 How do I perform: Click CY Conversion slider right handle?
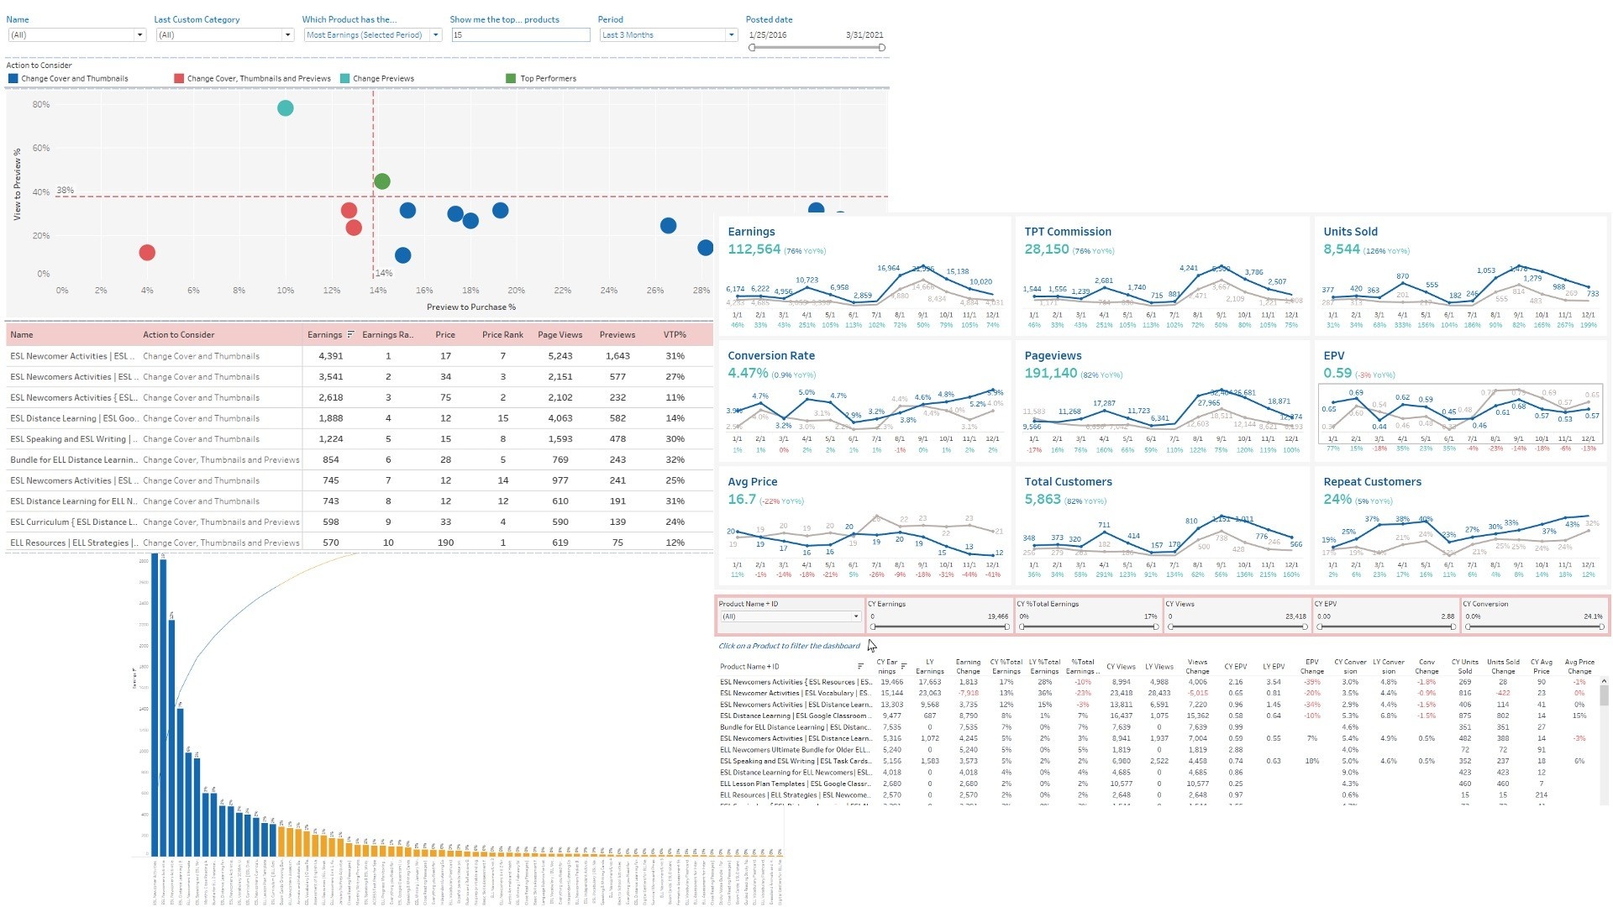click(x=1602, y=627)
